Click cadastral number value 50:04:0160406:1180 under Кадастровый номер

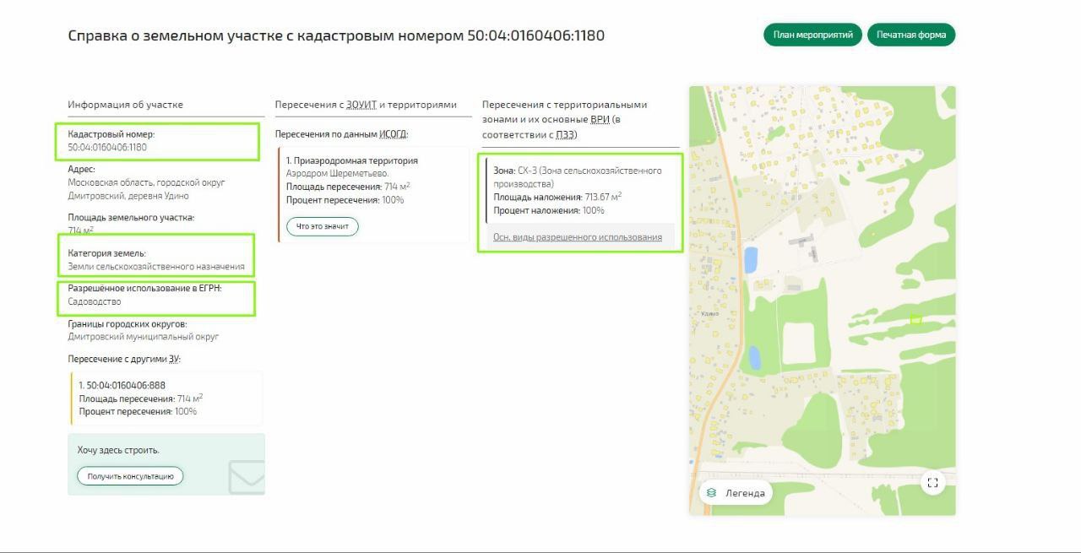[x=107, y=147]
